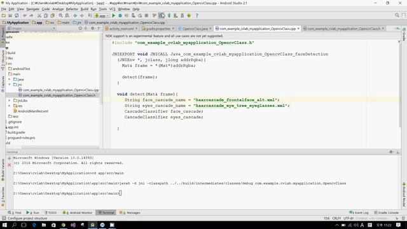Click the Project Structure toolbar icon
Viewport: 407px width, 229px height.
pos(162,15)
